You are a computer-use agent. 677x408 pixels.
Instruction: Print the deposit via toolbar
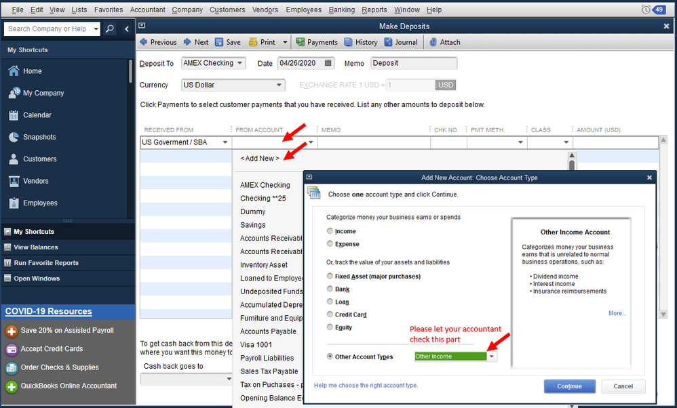[x=262, y=42]
